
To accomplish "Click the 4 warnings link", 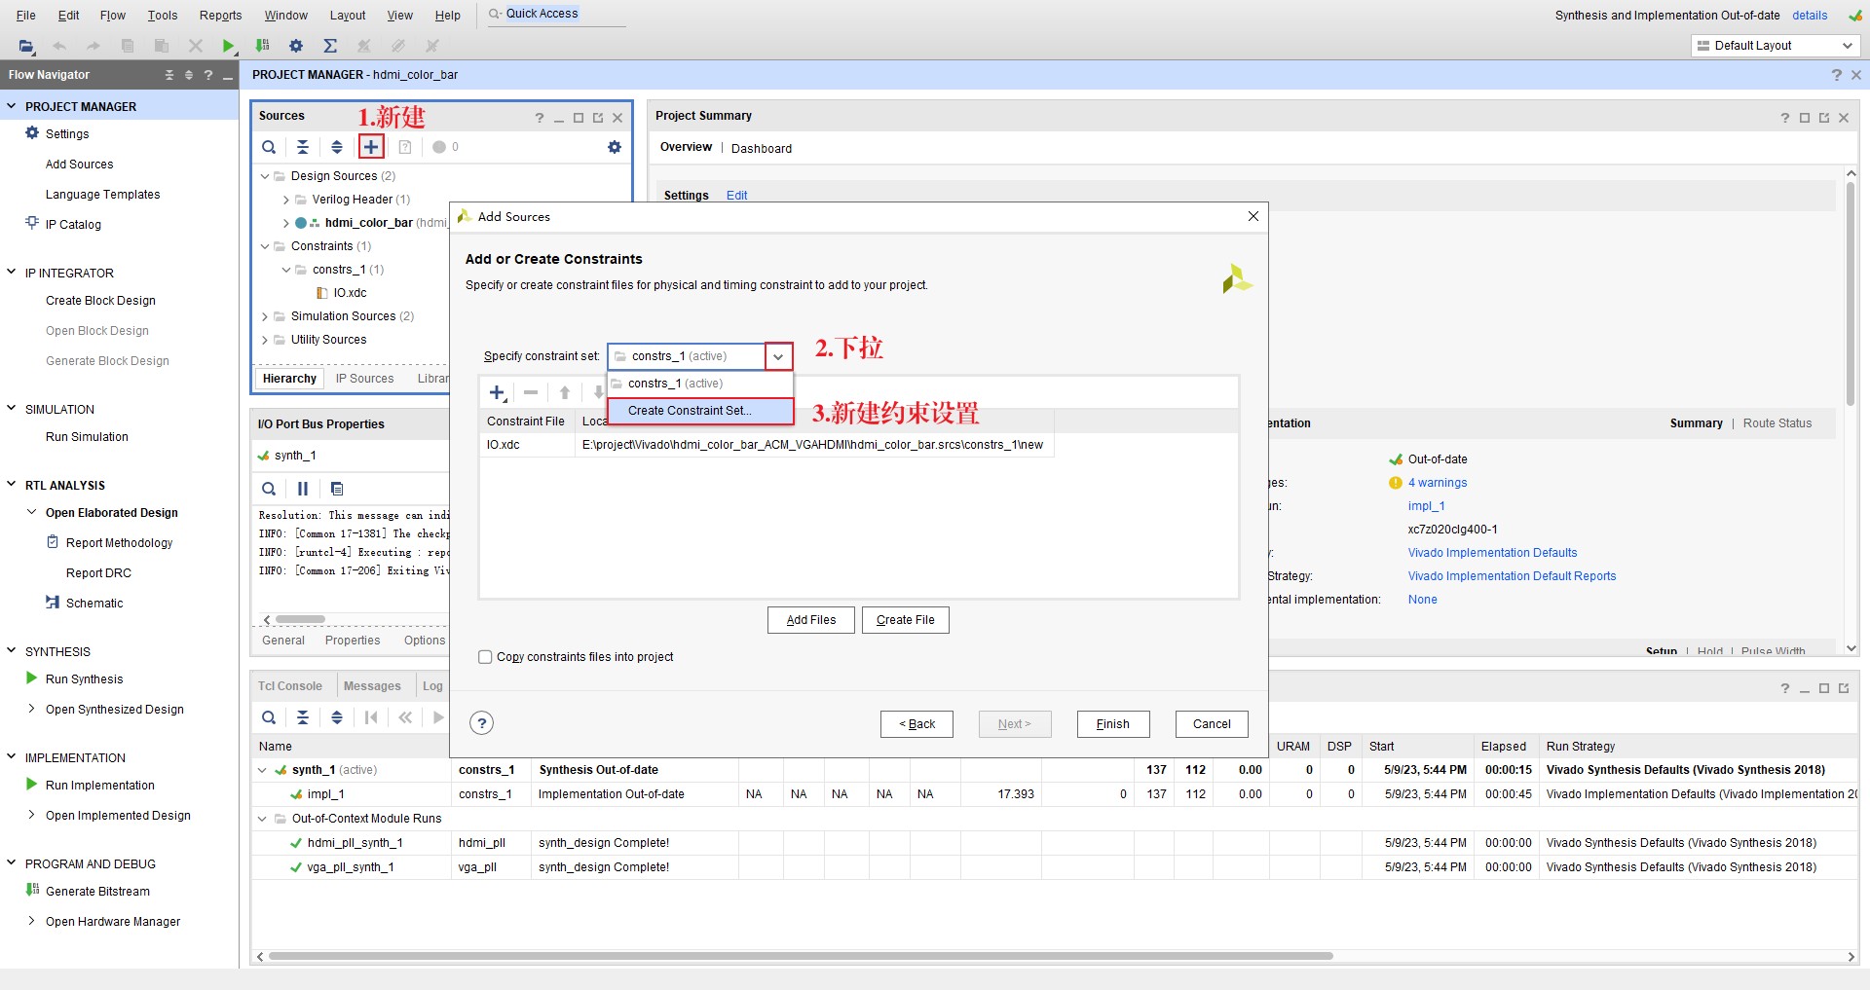I will (x=1438, y=483).
